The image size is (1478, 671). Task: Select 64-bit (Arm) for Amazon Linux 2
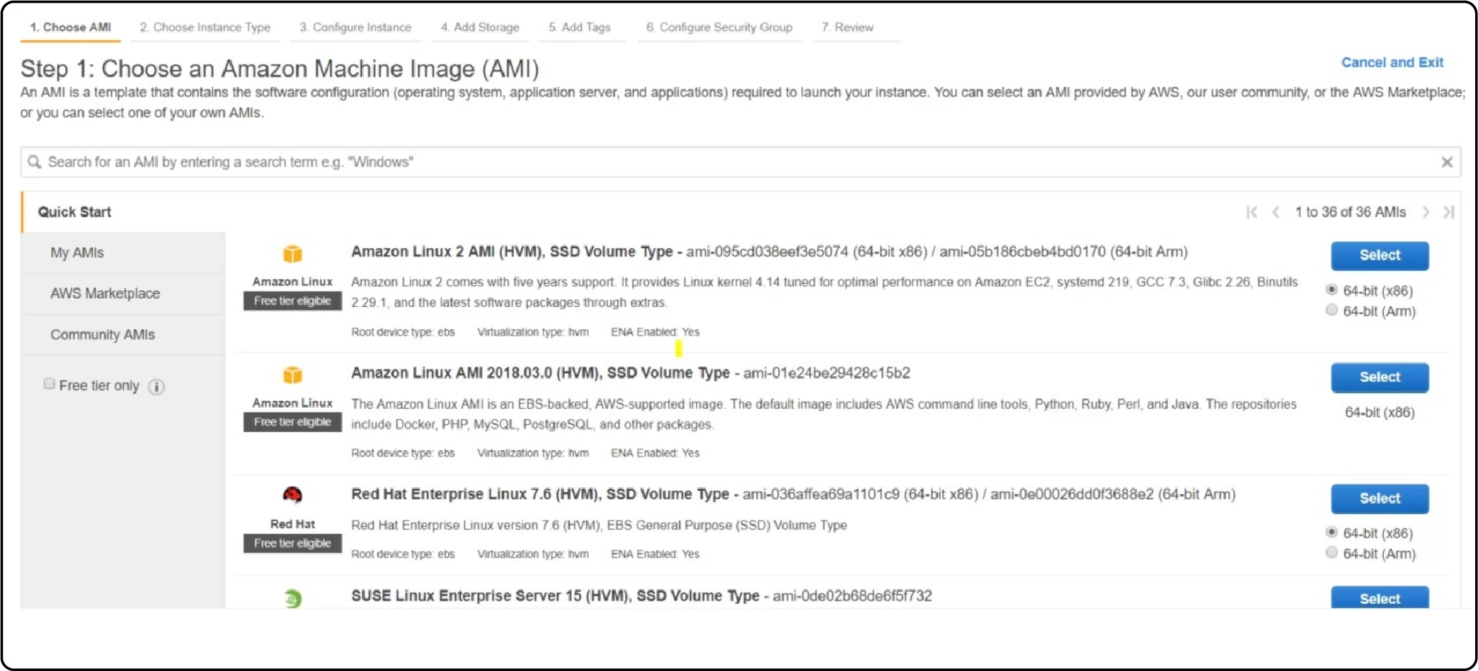coord(1332,310)
